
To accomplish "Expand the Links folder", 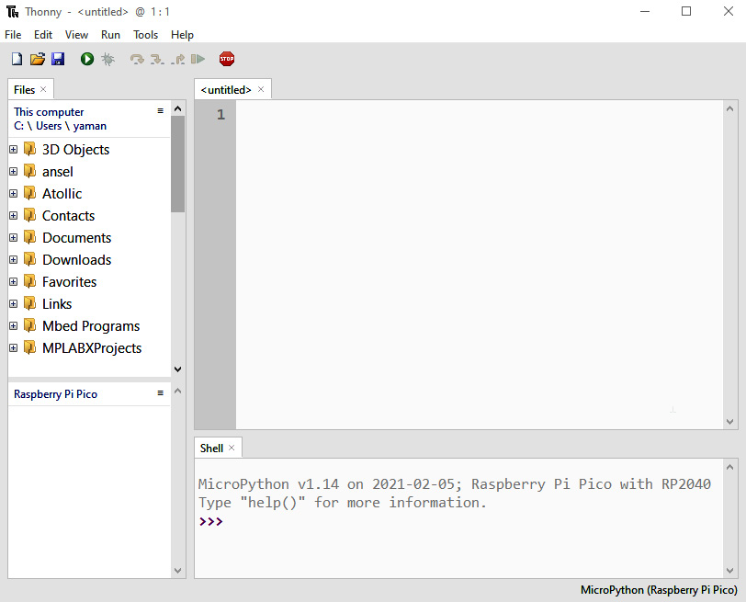I will 13,303.
